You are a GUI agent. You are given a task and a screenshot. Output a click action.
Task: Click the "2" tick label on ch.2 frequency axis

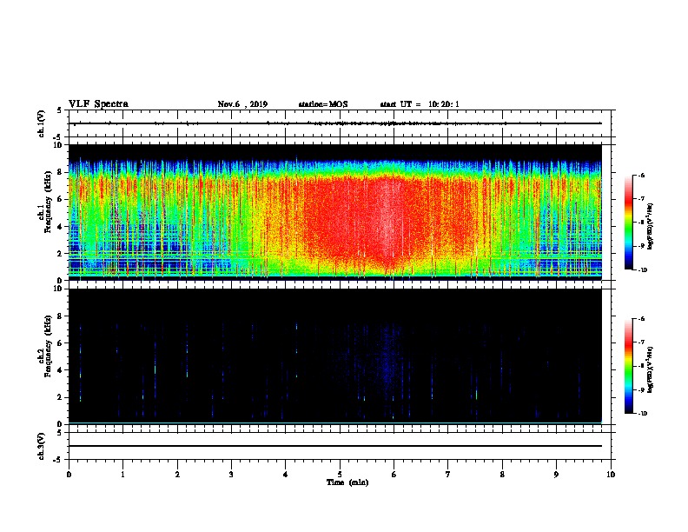(x=61, y=397)
